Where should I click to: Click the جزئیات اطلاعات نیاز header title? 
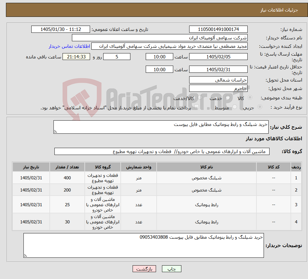click(279, 10)
